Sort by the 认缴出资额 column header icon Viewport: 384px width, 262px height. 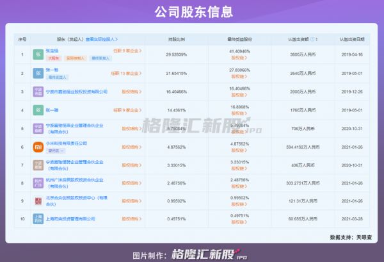[317, 39]
